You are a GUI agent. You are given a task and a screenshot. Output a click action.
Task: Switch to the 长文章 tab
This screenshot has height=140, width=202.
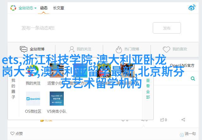59,8
